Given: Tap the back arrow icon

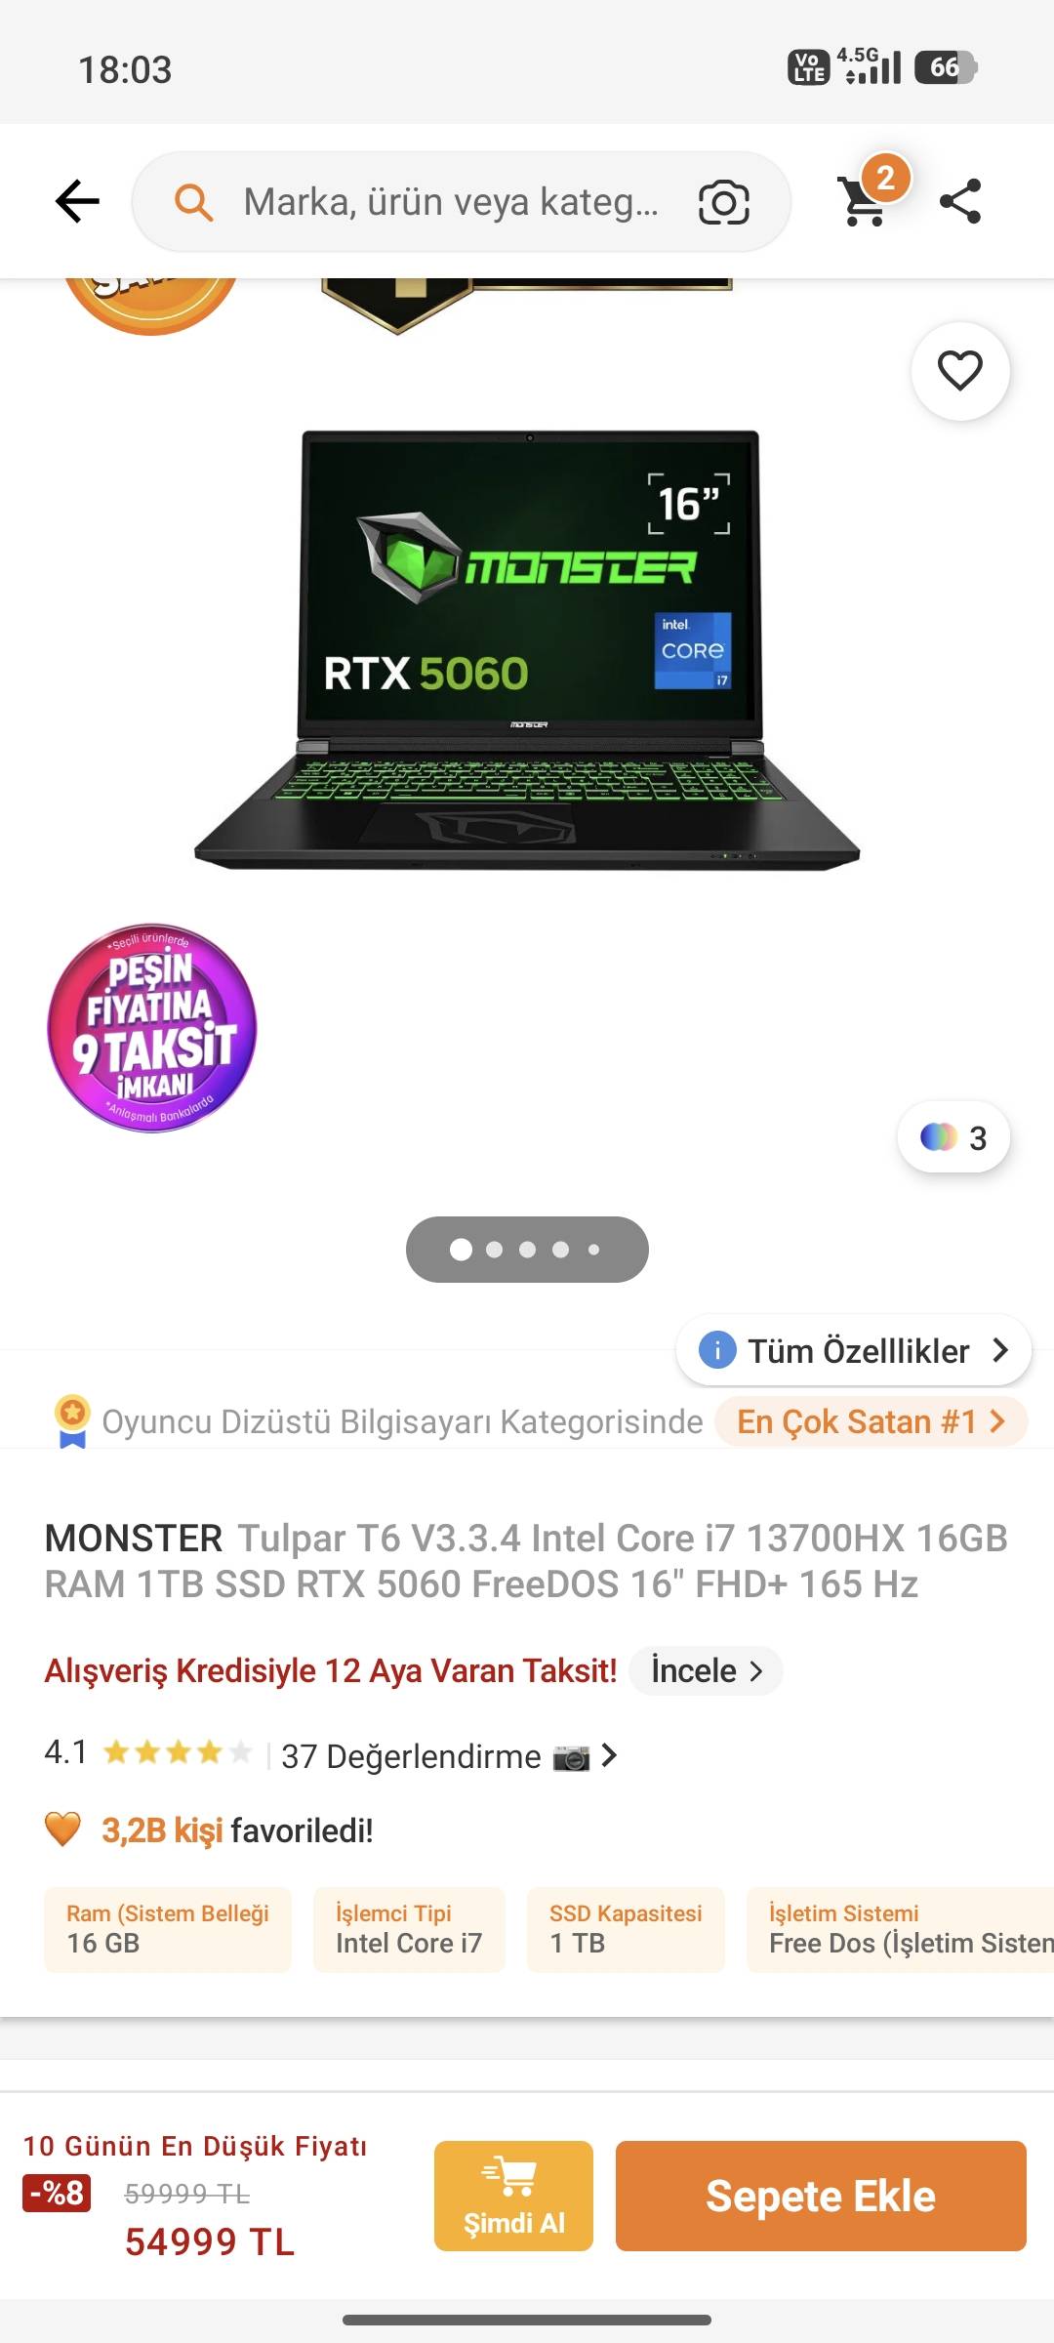Looking at the screenshot, I should [77, 202].
